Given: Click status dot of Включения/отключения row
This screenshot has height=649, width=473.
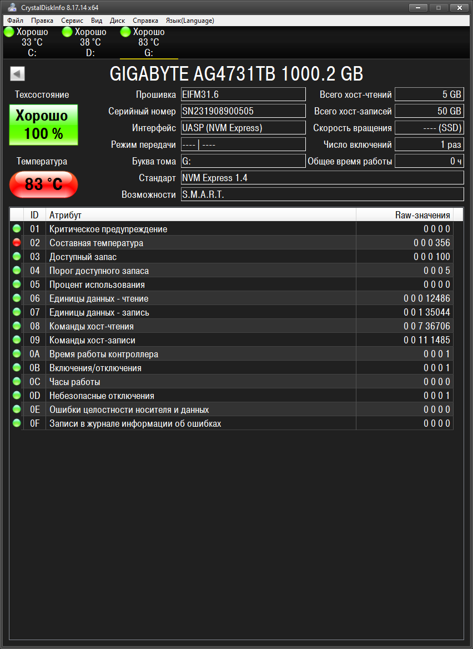Looking at the screenshot, I should point(17,367).
